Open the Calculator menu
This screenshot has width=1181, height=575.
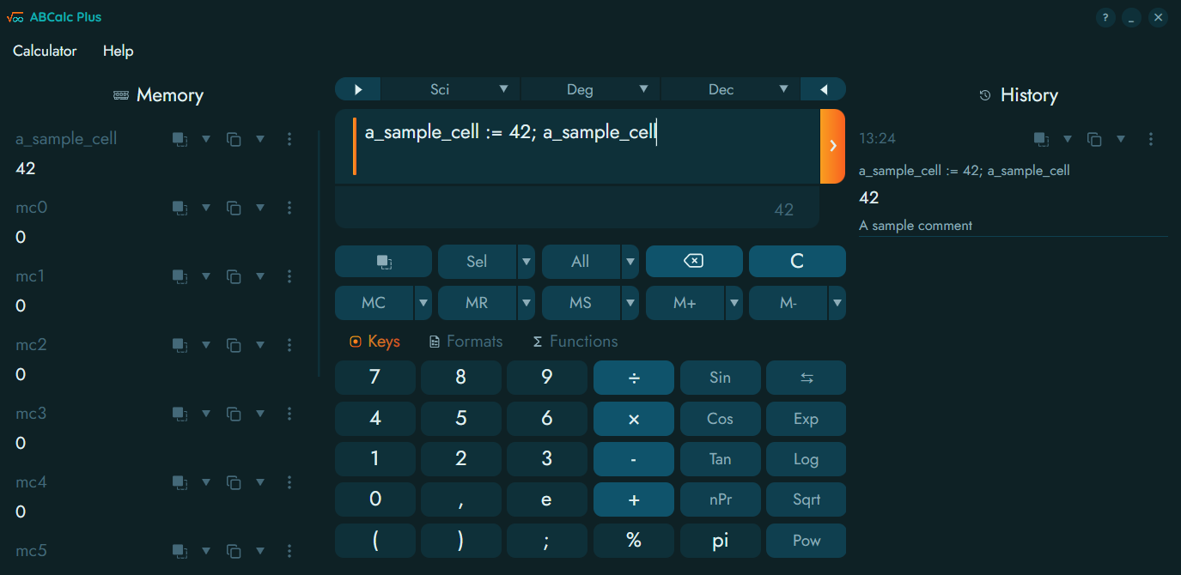pos(45,51)
